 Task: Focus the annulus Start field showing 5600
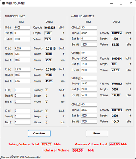click(89, 116)
